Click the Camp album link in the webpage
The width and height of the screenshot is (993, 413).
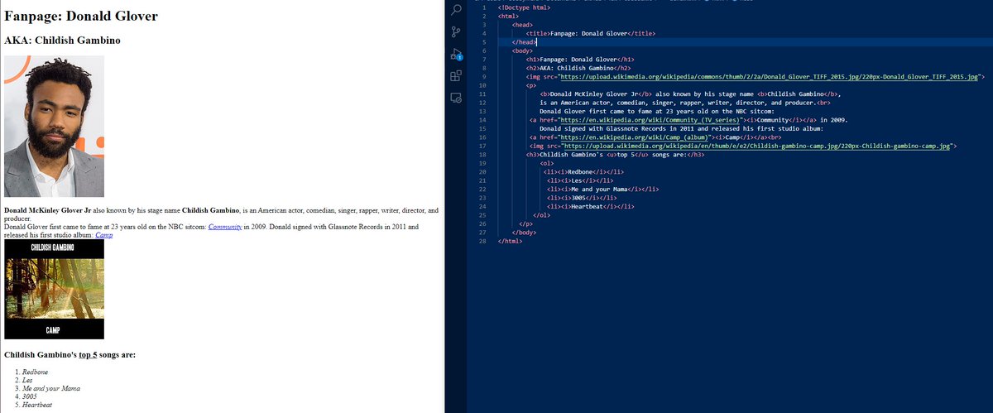(104, 235)
